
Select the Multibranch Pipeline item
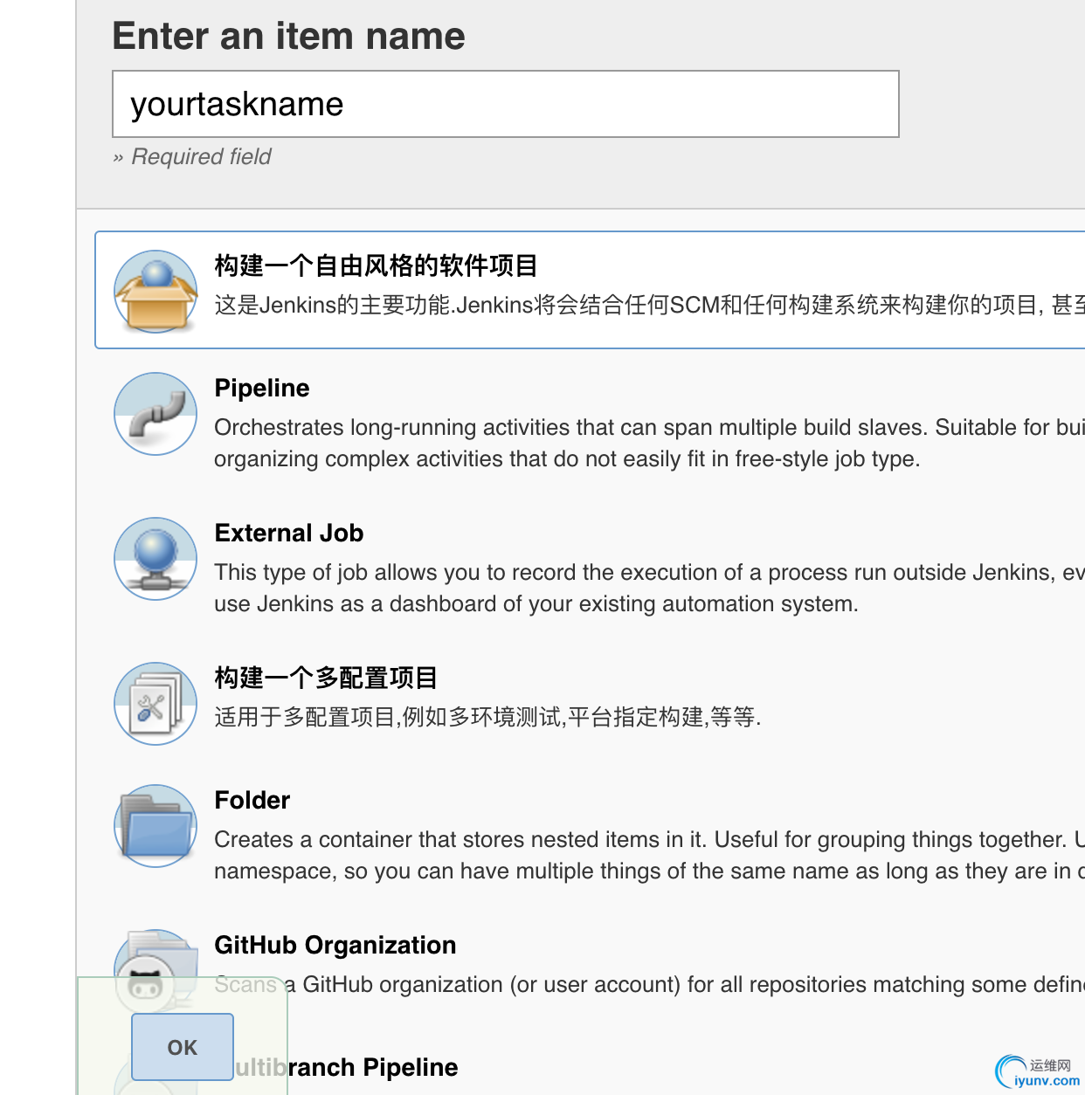(346, 1067)
